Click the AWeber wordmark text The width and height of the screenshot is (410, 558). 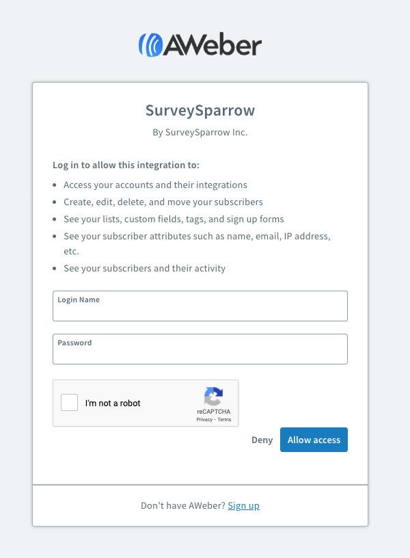click(x=213, y=45)
